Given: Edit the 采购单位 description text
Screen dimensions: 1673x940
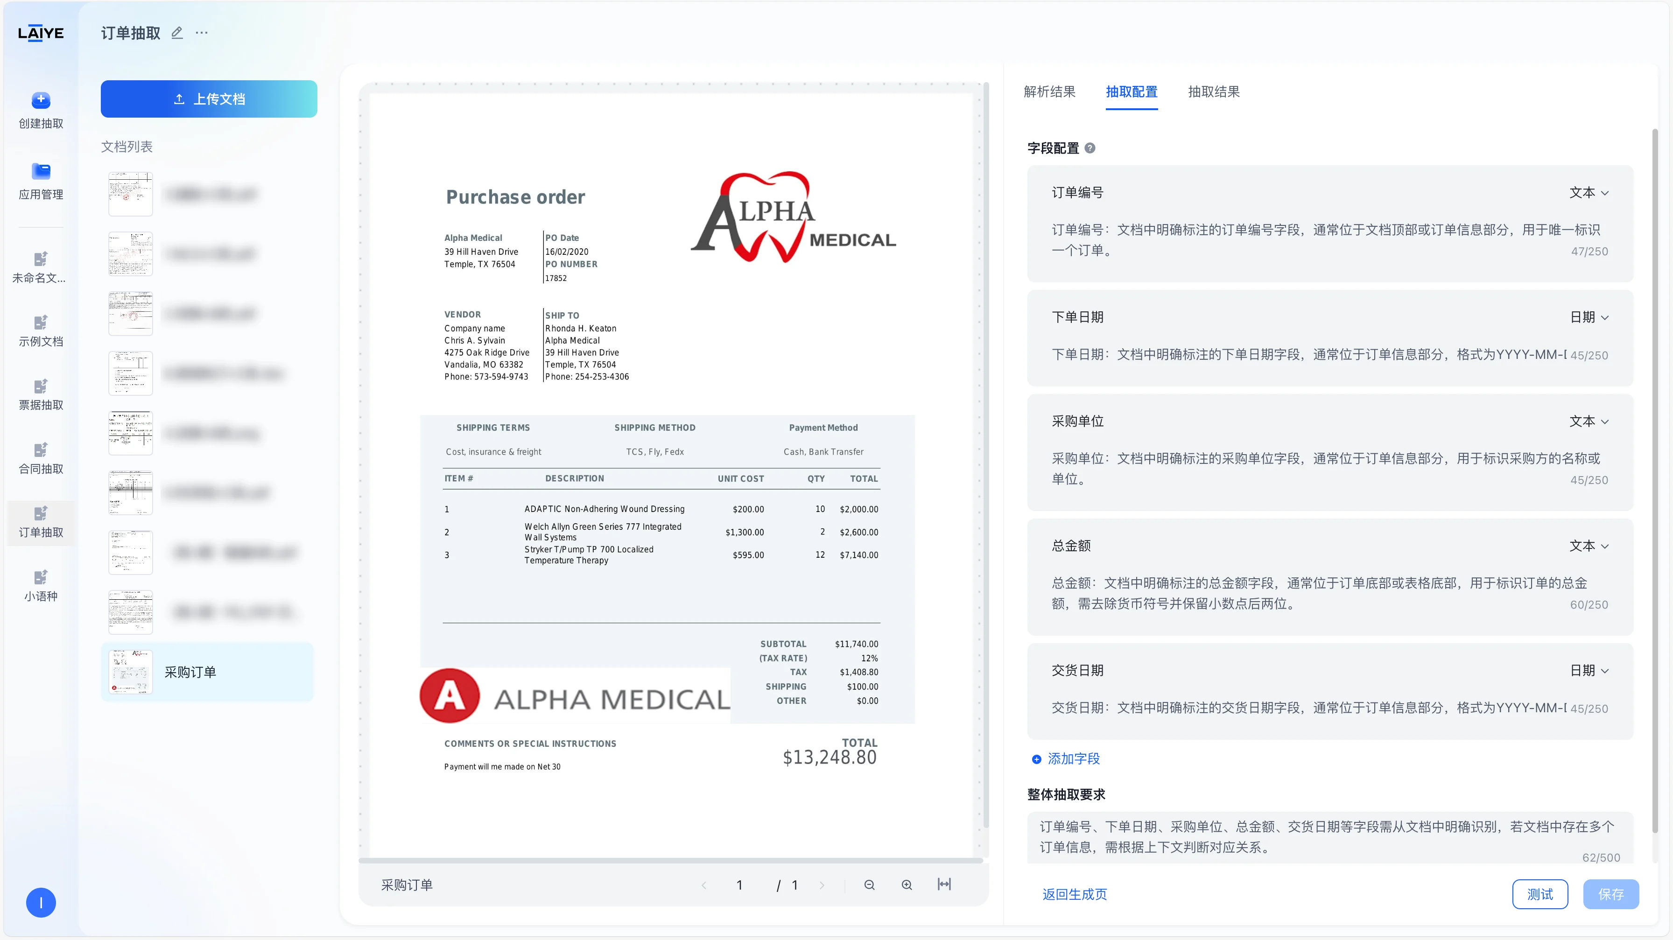Looking at the screenshot, I should [x=1326, y=469].
